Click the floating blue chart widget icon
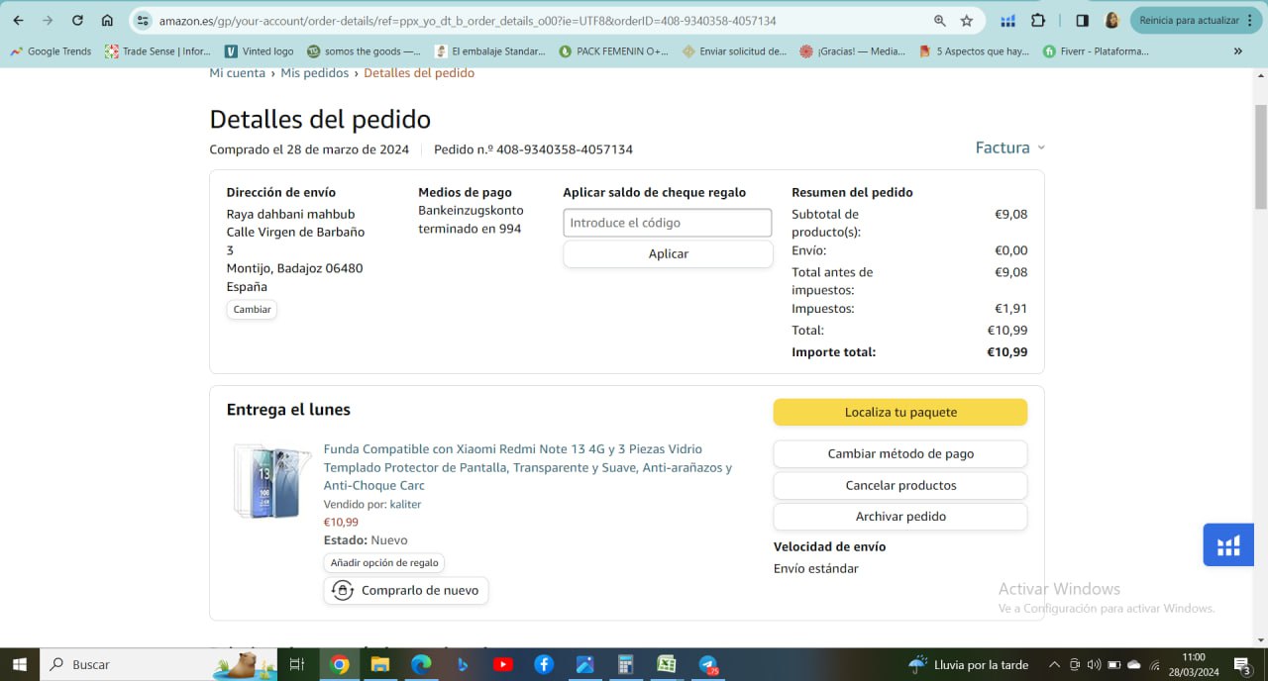 (x=1228, y=545)
